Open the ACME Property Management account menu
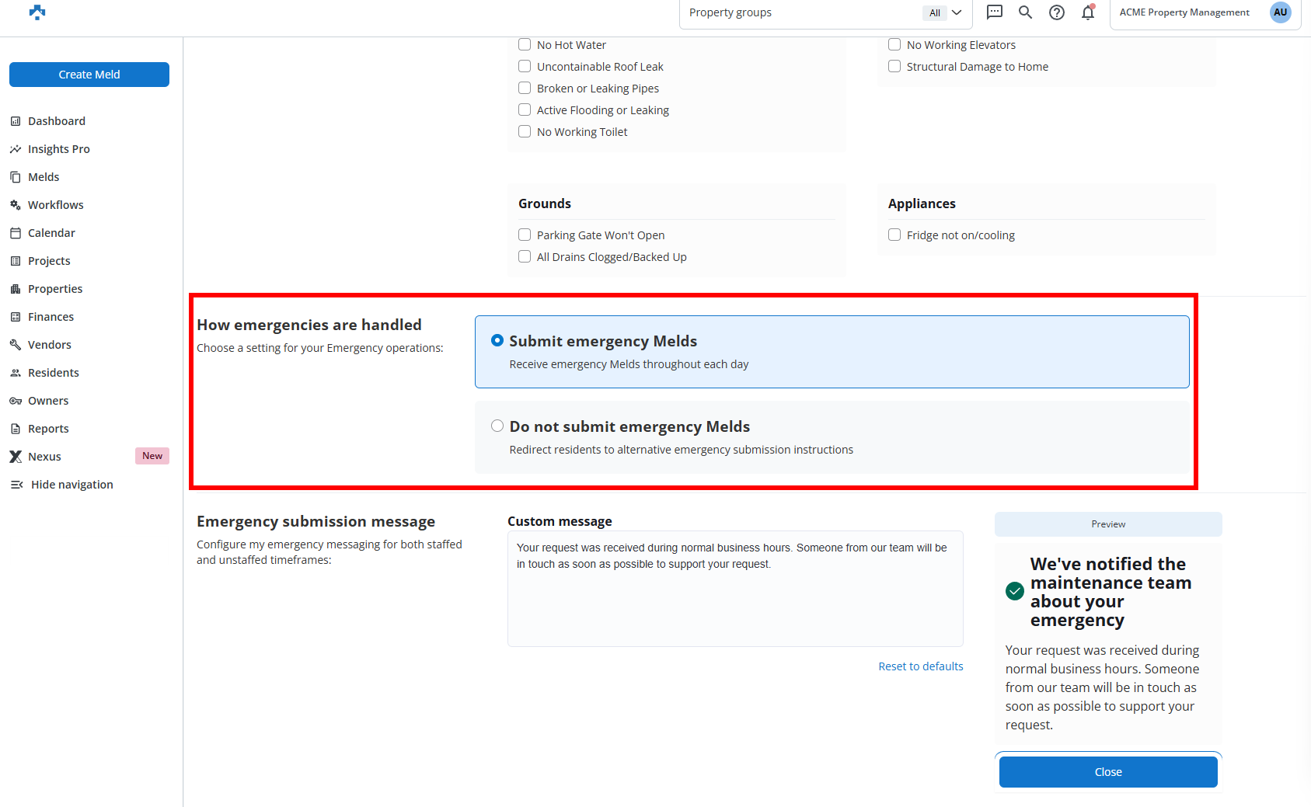 point(1184,12)
